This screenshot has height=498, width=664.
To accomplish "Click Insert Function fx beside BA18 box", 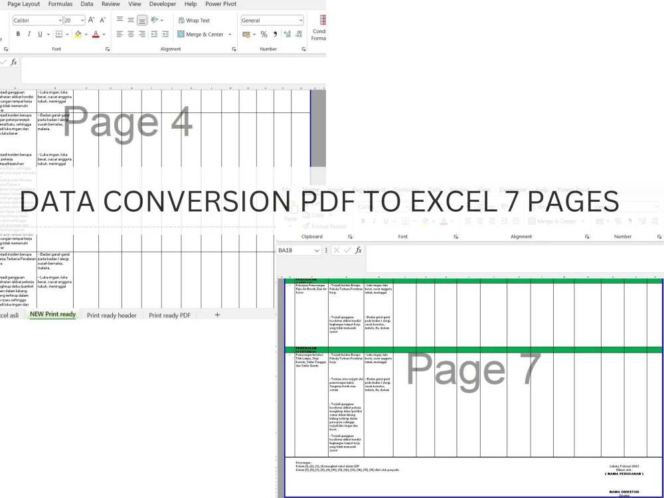I will pos(359,250).
